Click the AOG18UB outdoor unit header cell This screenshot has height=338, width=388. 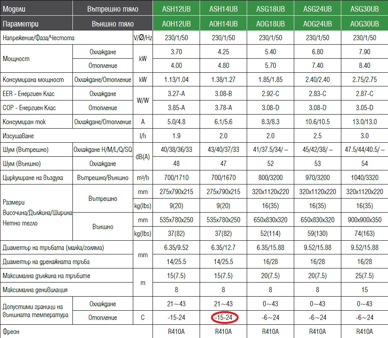270,24
